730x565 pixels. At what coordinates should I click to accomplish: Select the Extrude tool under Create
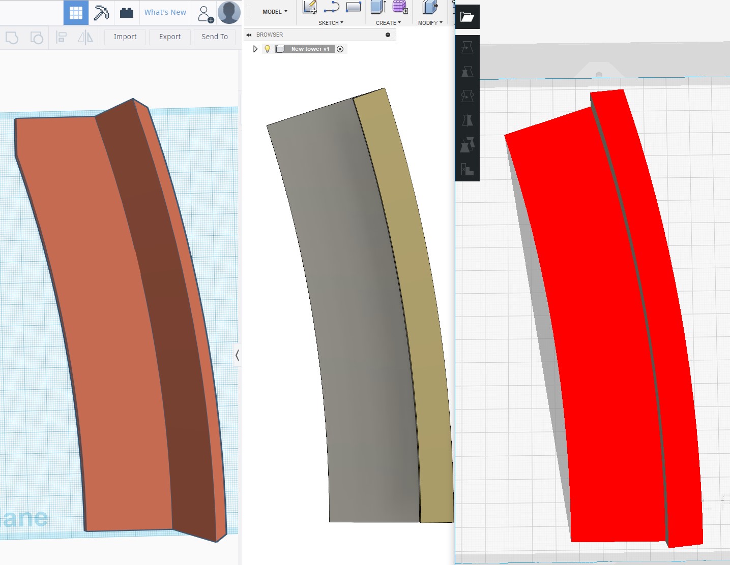click(376, 7)
